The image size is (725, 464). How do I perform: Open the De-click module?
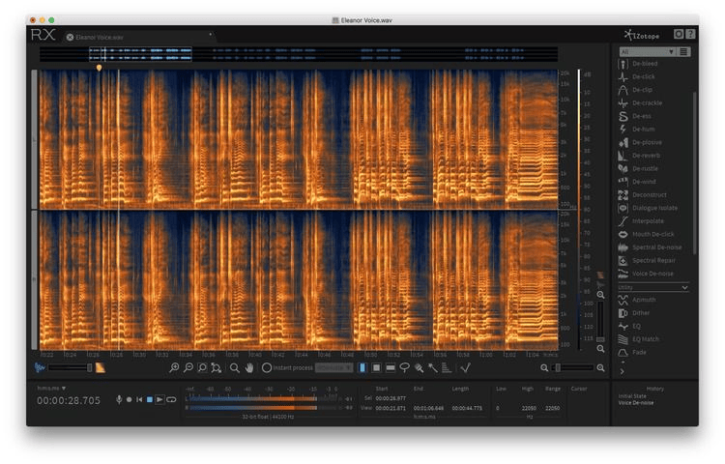(643, 76)
